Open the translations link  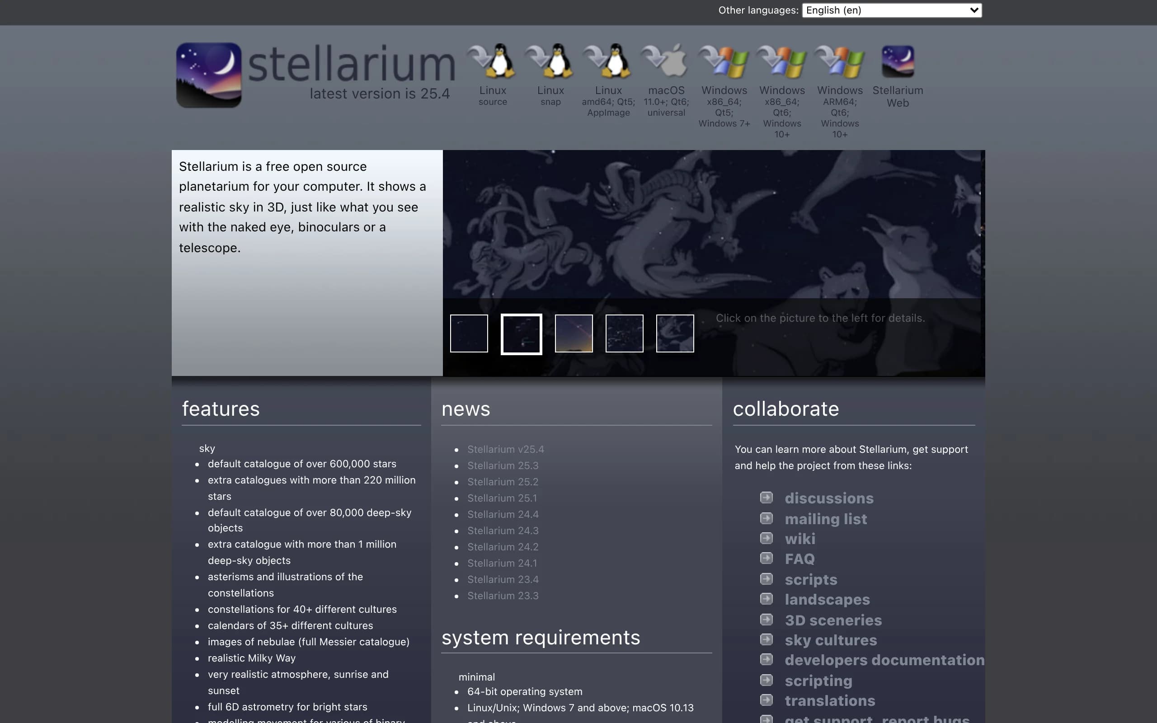pyautogui.click(x=830, y=701)
